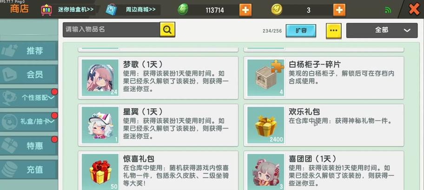
Task: Open the 特惠 special offers tab
Action: (x=29, y=146)
